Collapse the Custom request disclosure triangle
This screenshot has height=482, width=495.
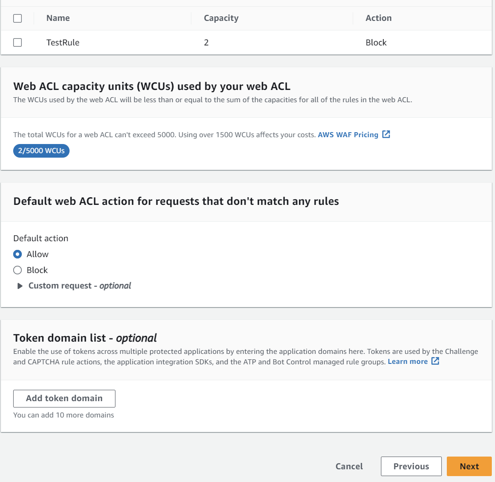click(x=20, y=286)
